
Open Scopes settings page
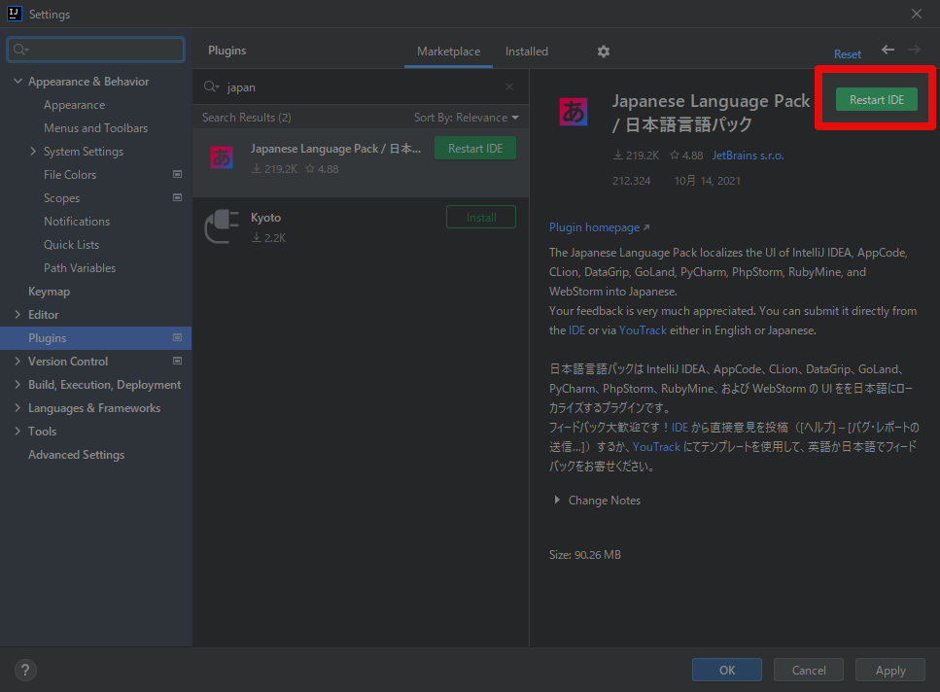point(61,198)
